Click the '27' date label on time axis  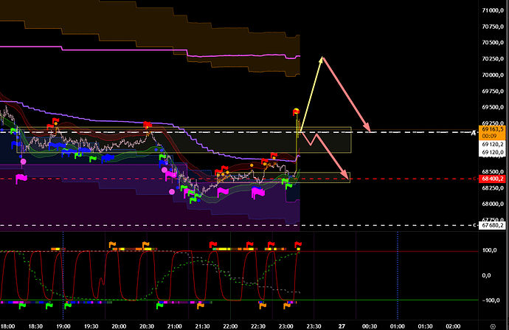(342, 323)
